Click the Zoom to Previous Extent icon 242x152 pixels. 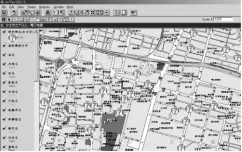106,13
